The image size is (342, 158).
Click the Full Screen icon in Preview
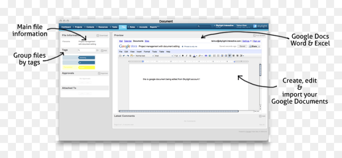(255, 35)
